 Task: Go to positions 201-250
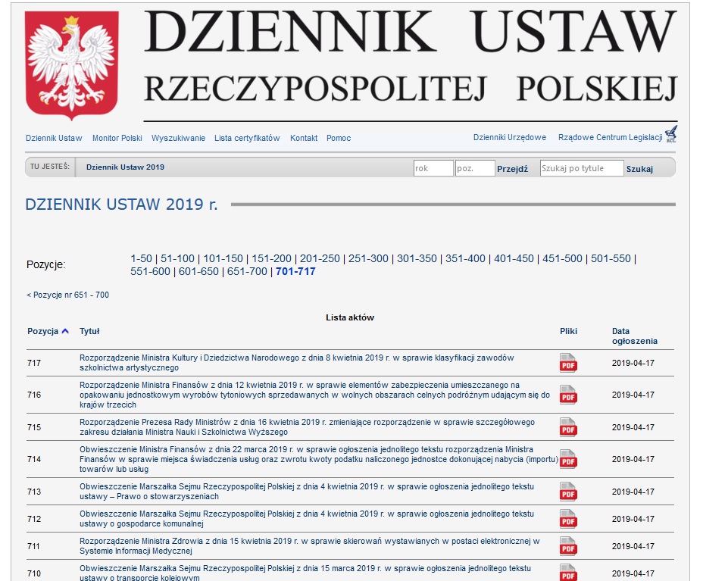coord(320,258)
